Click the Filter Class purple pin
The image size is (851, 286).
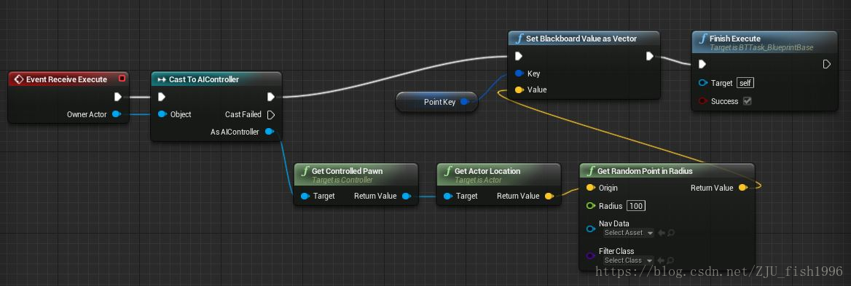coord(590,255)
